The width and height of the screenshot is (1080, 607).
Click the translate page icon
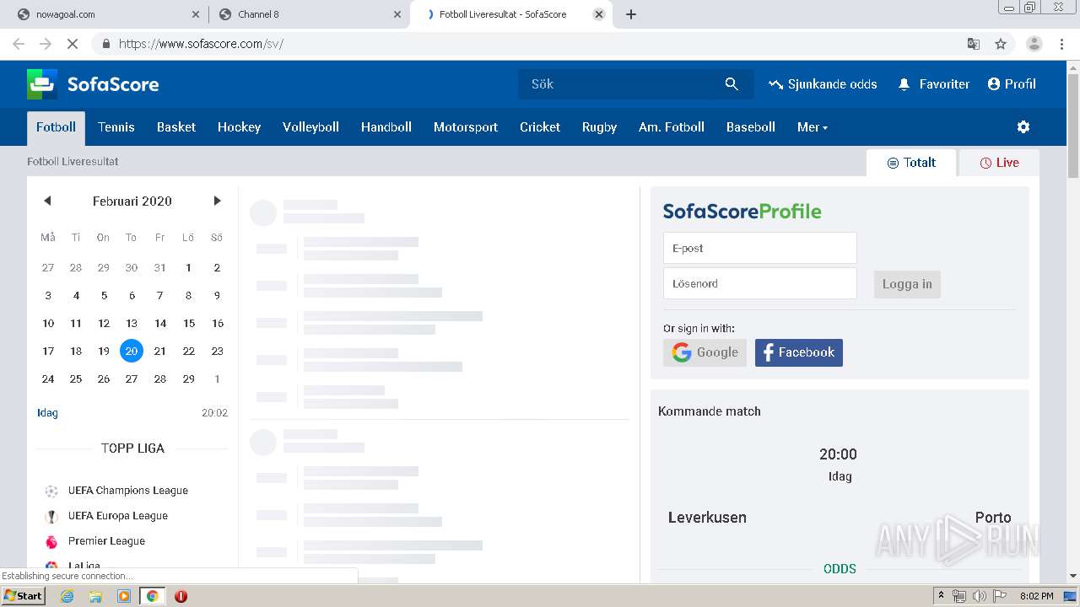973,44
